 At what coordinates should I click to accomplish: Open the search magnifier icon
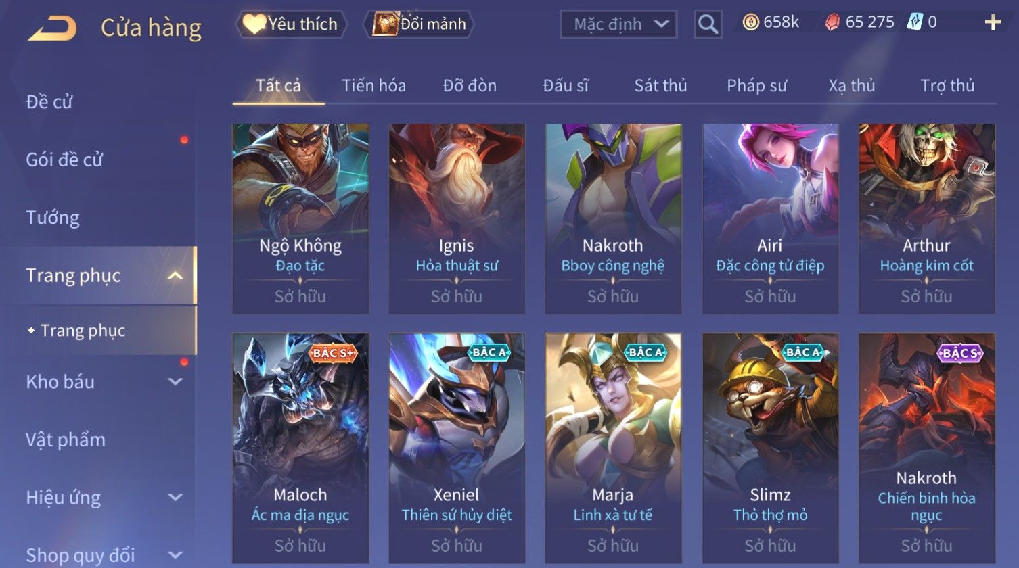click(x=708, y=24)
